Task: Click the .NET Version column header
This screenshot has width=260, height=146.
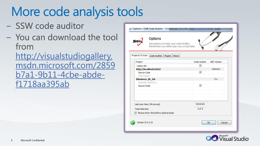Action: [216, 62]
